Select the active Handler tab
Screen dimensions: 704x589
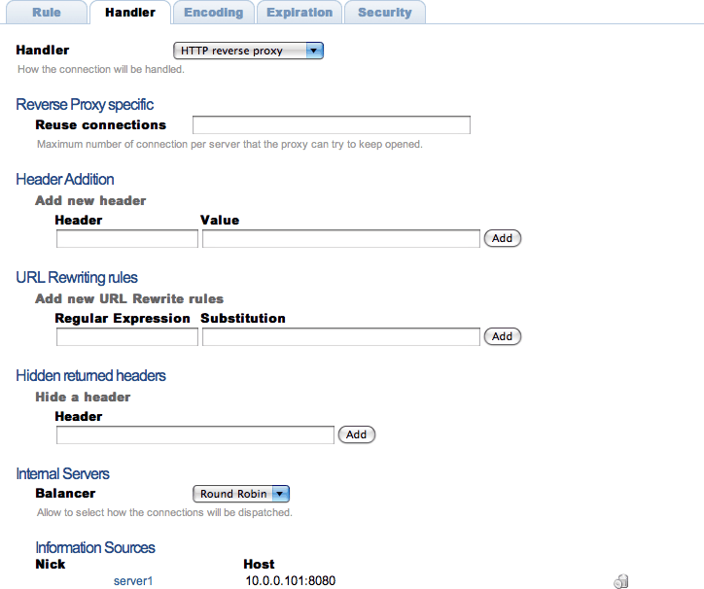pyautogui.click(x=130, y=13)
